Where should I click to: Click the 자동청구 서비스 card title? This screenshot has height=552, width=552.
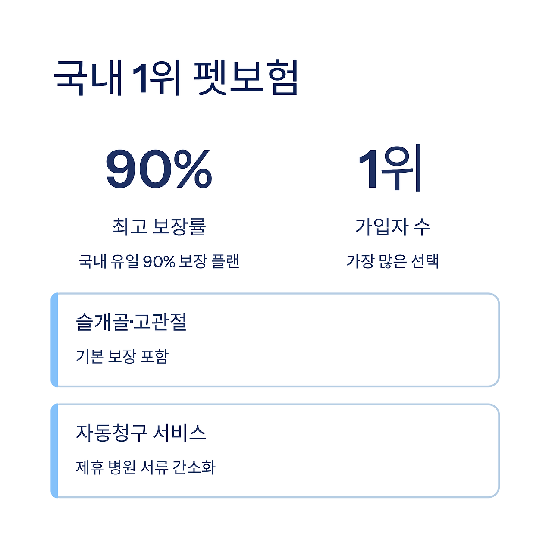coord(141,433)
